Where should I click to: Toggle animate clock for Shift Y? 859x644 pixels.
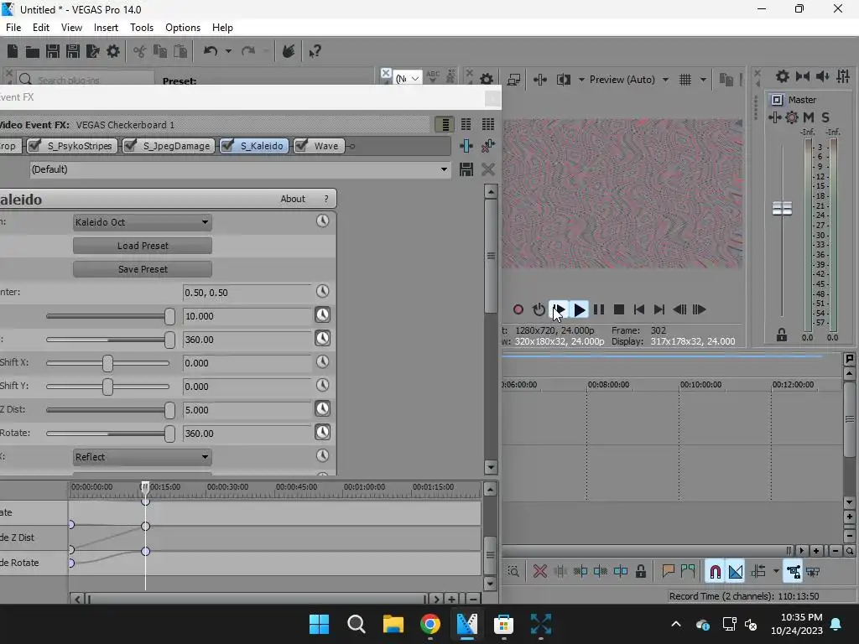click(x=323, y=385)
